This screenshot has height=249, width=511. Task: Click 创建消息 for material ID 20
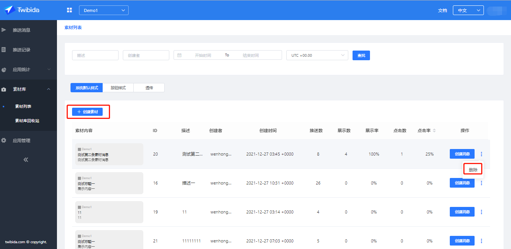tap(462, 154)
